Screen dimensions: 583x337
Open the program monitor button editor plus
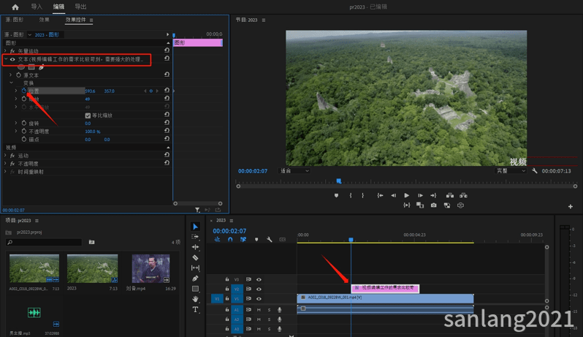coord(571,206)
